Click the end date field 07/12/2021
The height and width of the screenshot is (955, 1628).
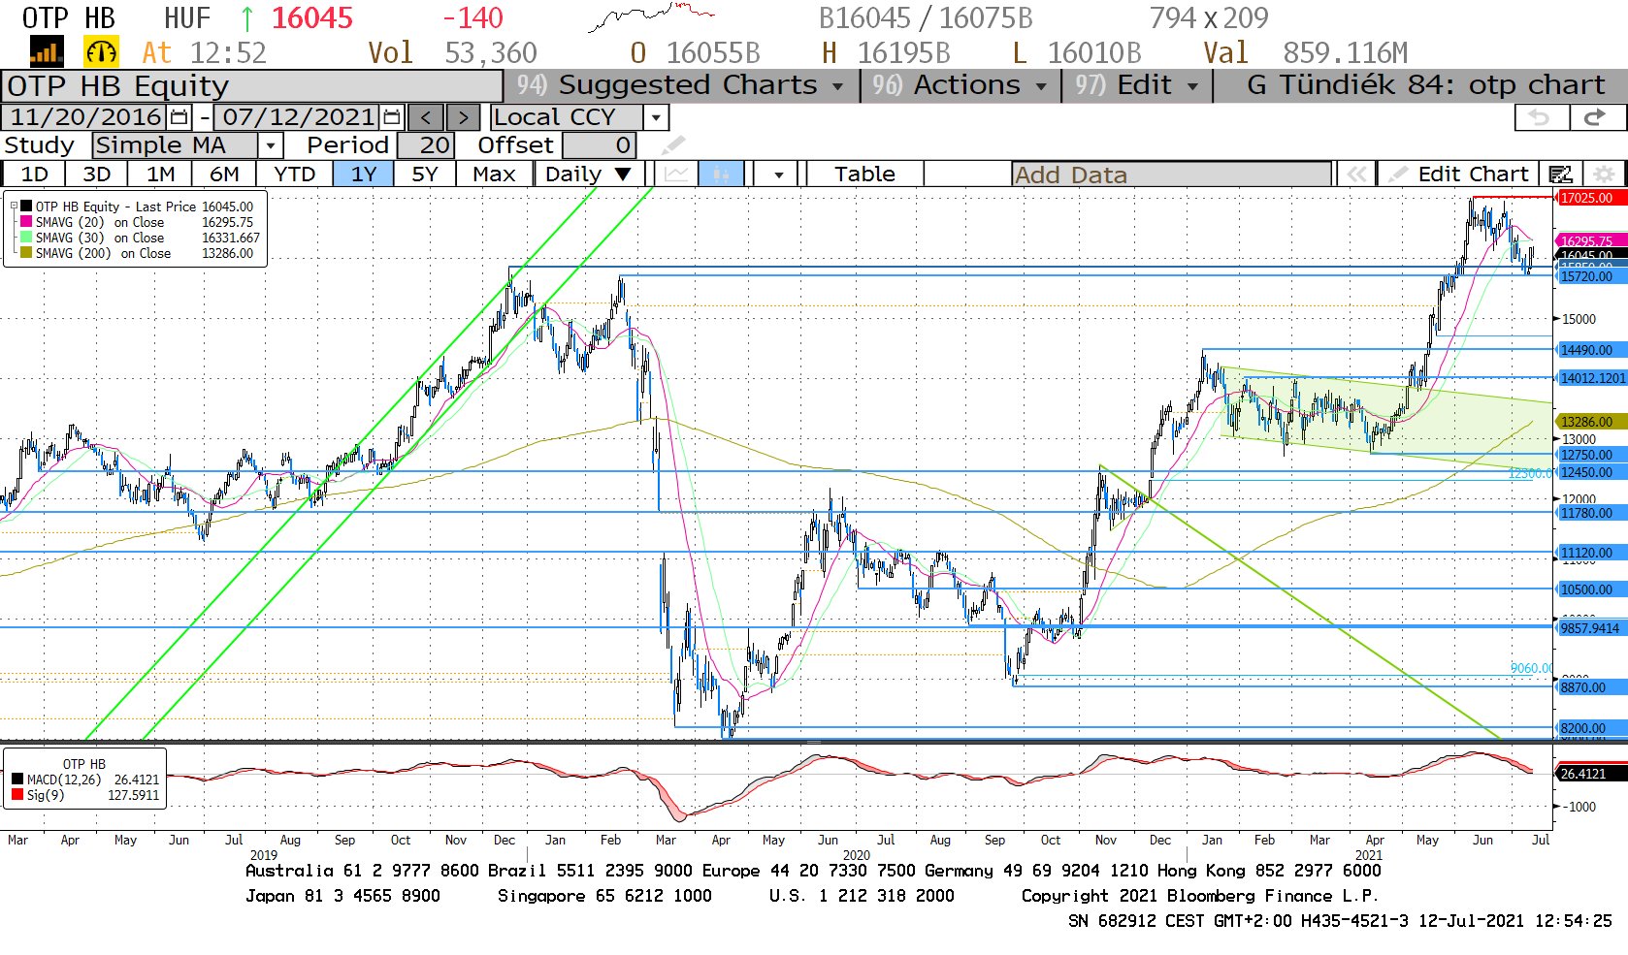(298, 117)
